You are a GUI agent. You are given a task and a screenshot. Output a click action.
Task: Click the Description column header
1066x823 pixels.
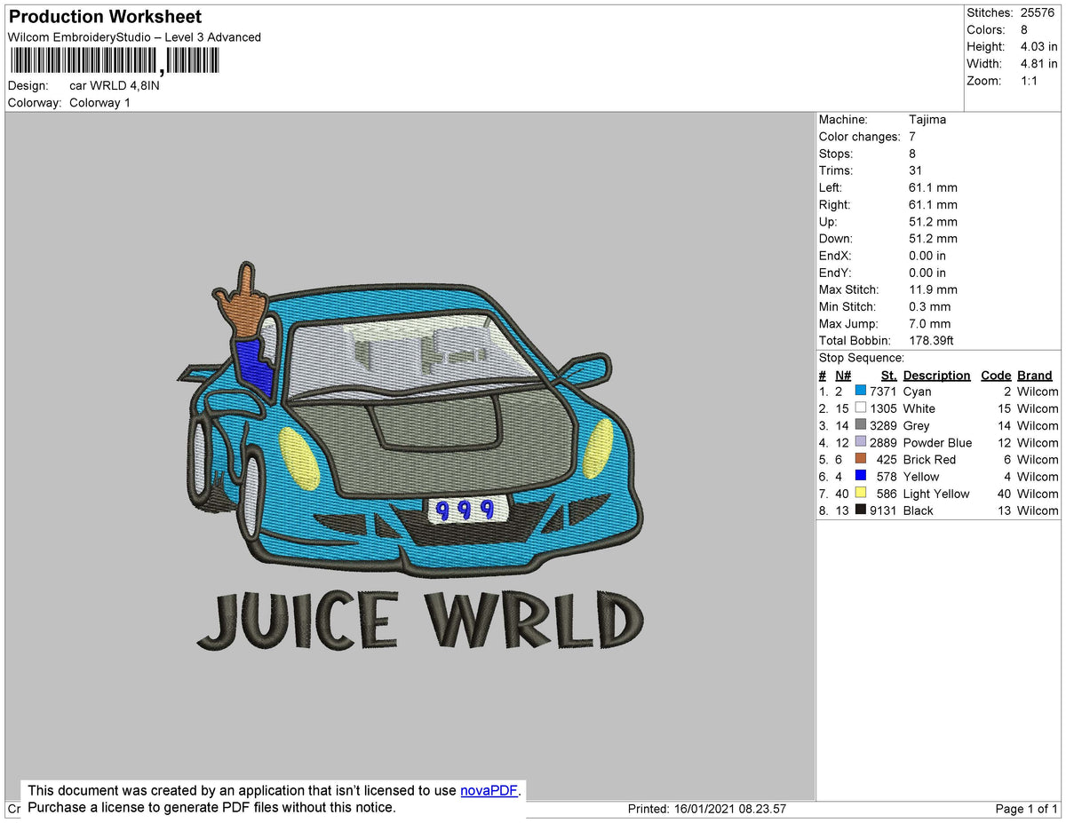936,375
